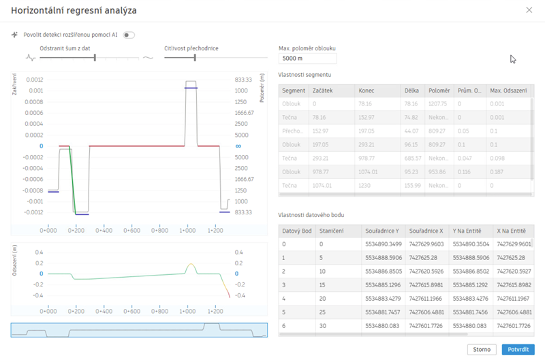Select the Tečna row starting at 293.21

[405, 159]
